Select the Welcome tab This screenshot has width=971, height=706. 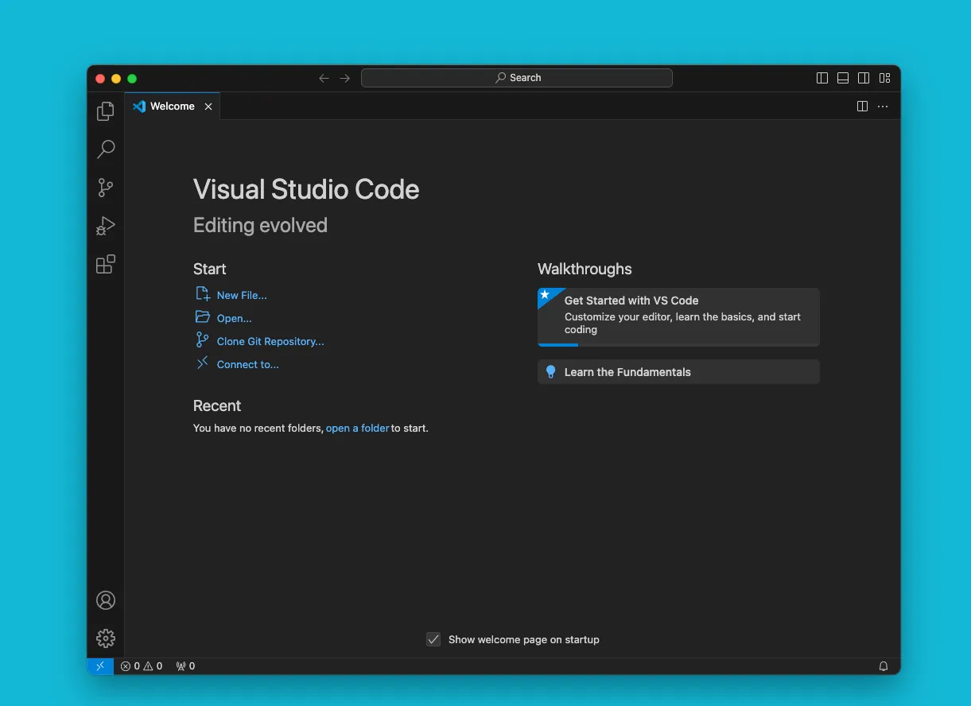172,107
